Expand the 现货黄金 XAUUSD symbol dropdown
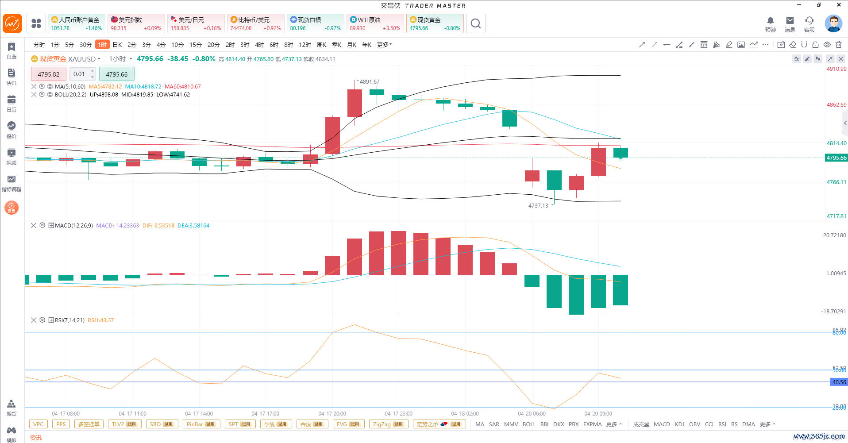Image resolution: width=848 pixels, height=443 pixels. pos(99,59)
